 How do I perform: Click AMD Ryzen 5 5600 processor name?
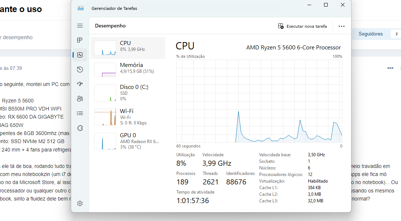[x=294, y=48]
